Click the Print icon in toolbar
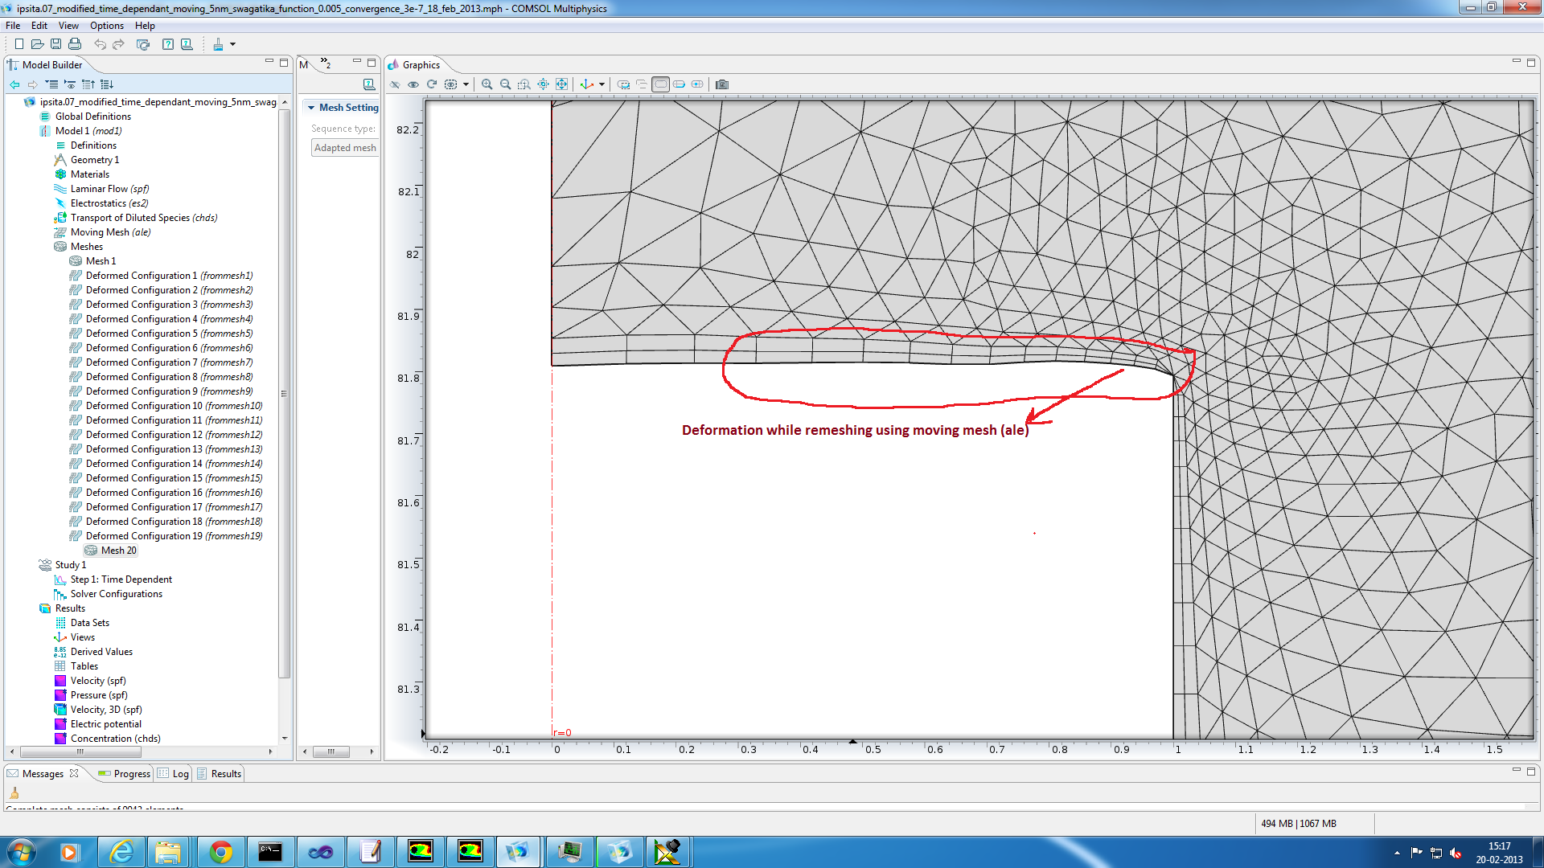Screen dimensions: 1544x868 75,44
